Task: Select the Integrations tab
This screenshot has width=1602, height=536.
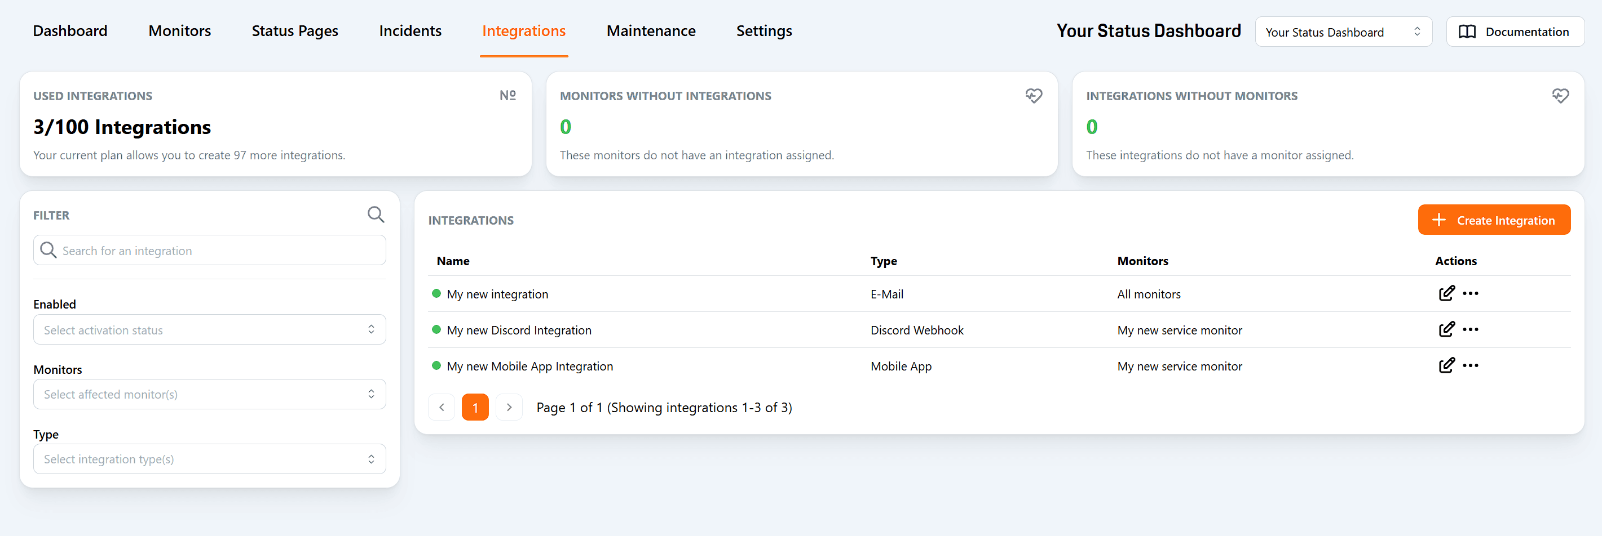Action: [524, 30]
